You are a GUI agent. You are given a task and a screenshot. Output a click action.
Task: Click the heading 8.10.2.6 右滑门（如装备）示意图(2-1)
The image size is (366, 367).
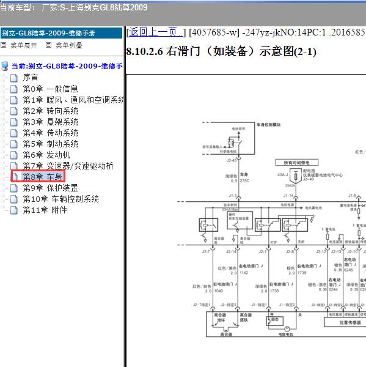221,51
